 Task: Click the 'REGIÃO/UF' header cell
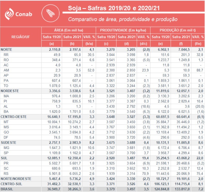pos(21,37)
